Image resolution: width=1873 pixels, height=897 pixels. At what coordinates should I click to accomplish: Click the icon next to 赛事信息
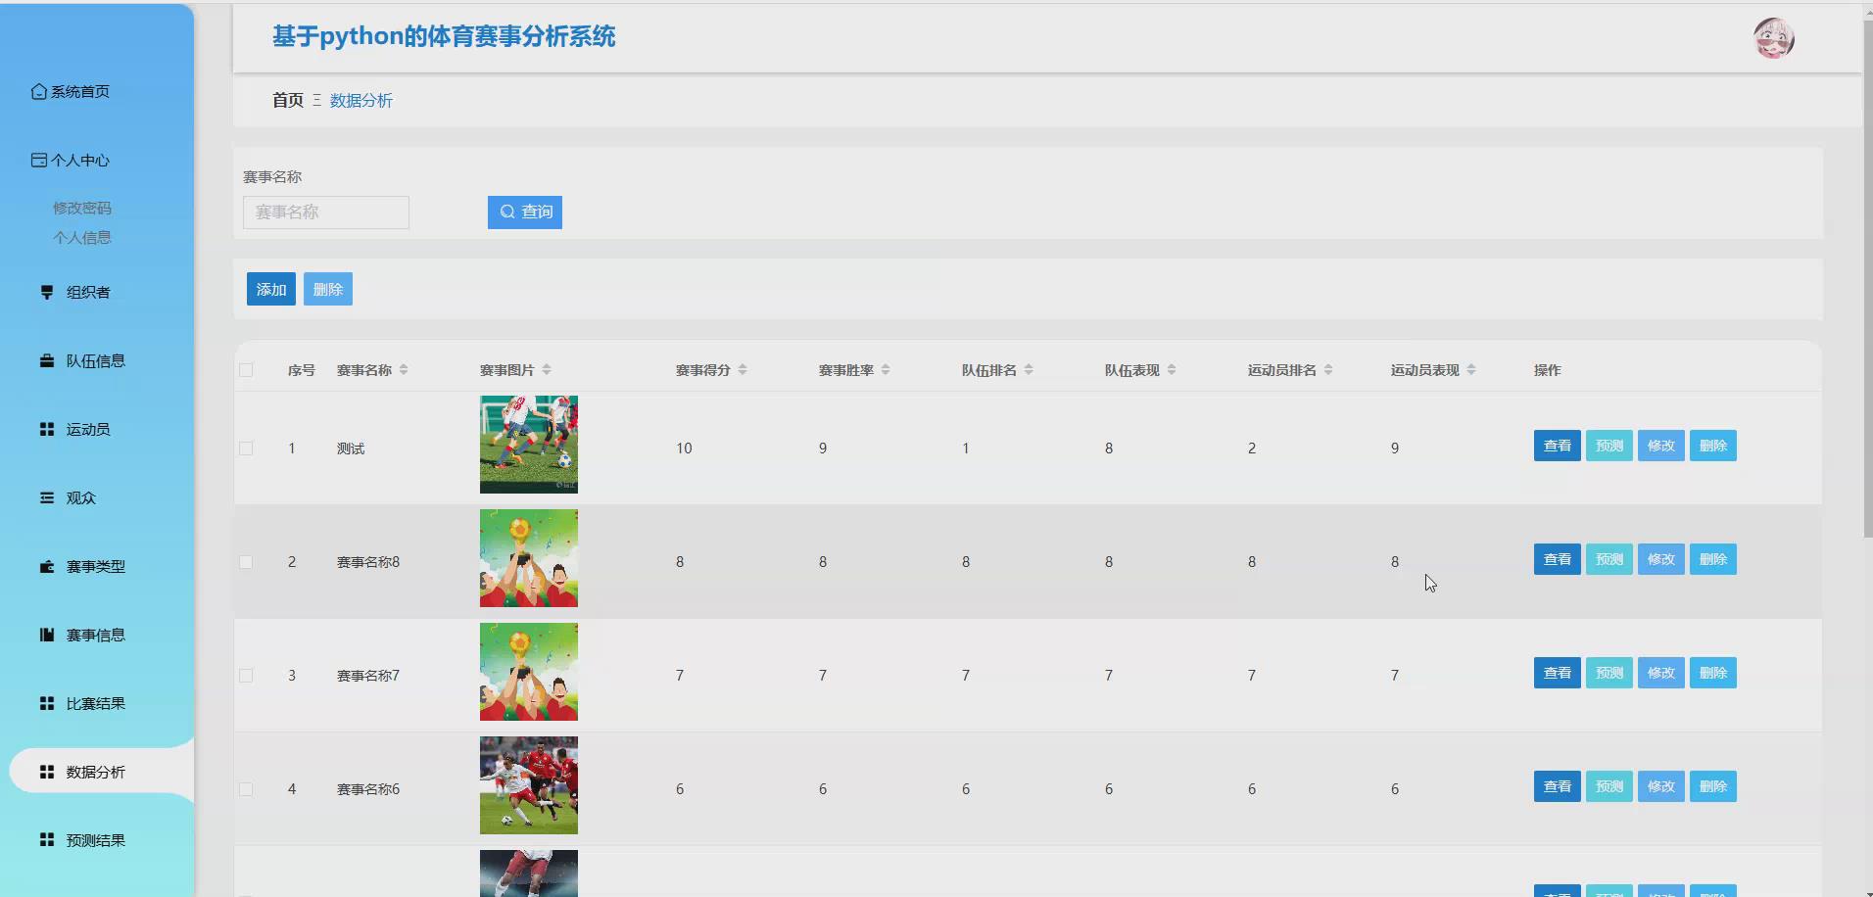coord(47,635)
